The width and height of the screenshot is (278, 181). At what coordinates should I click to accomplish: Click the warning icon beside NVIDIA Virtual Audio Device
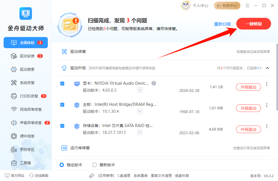(x=154, y=83)
